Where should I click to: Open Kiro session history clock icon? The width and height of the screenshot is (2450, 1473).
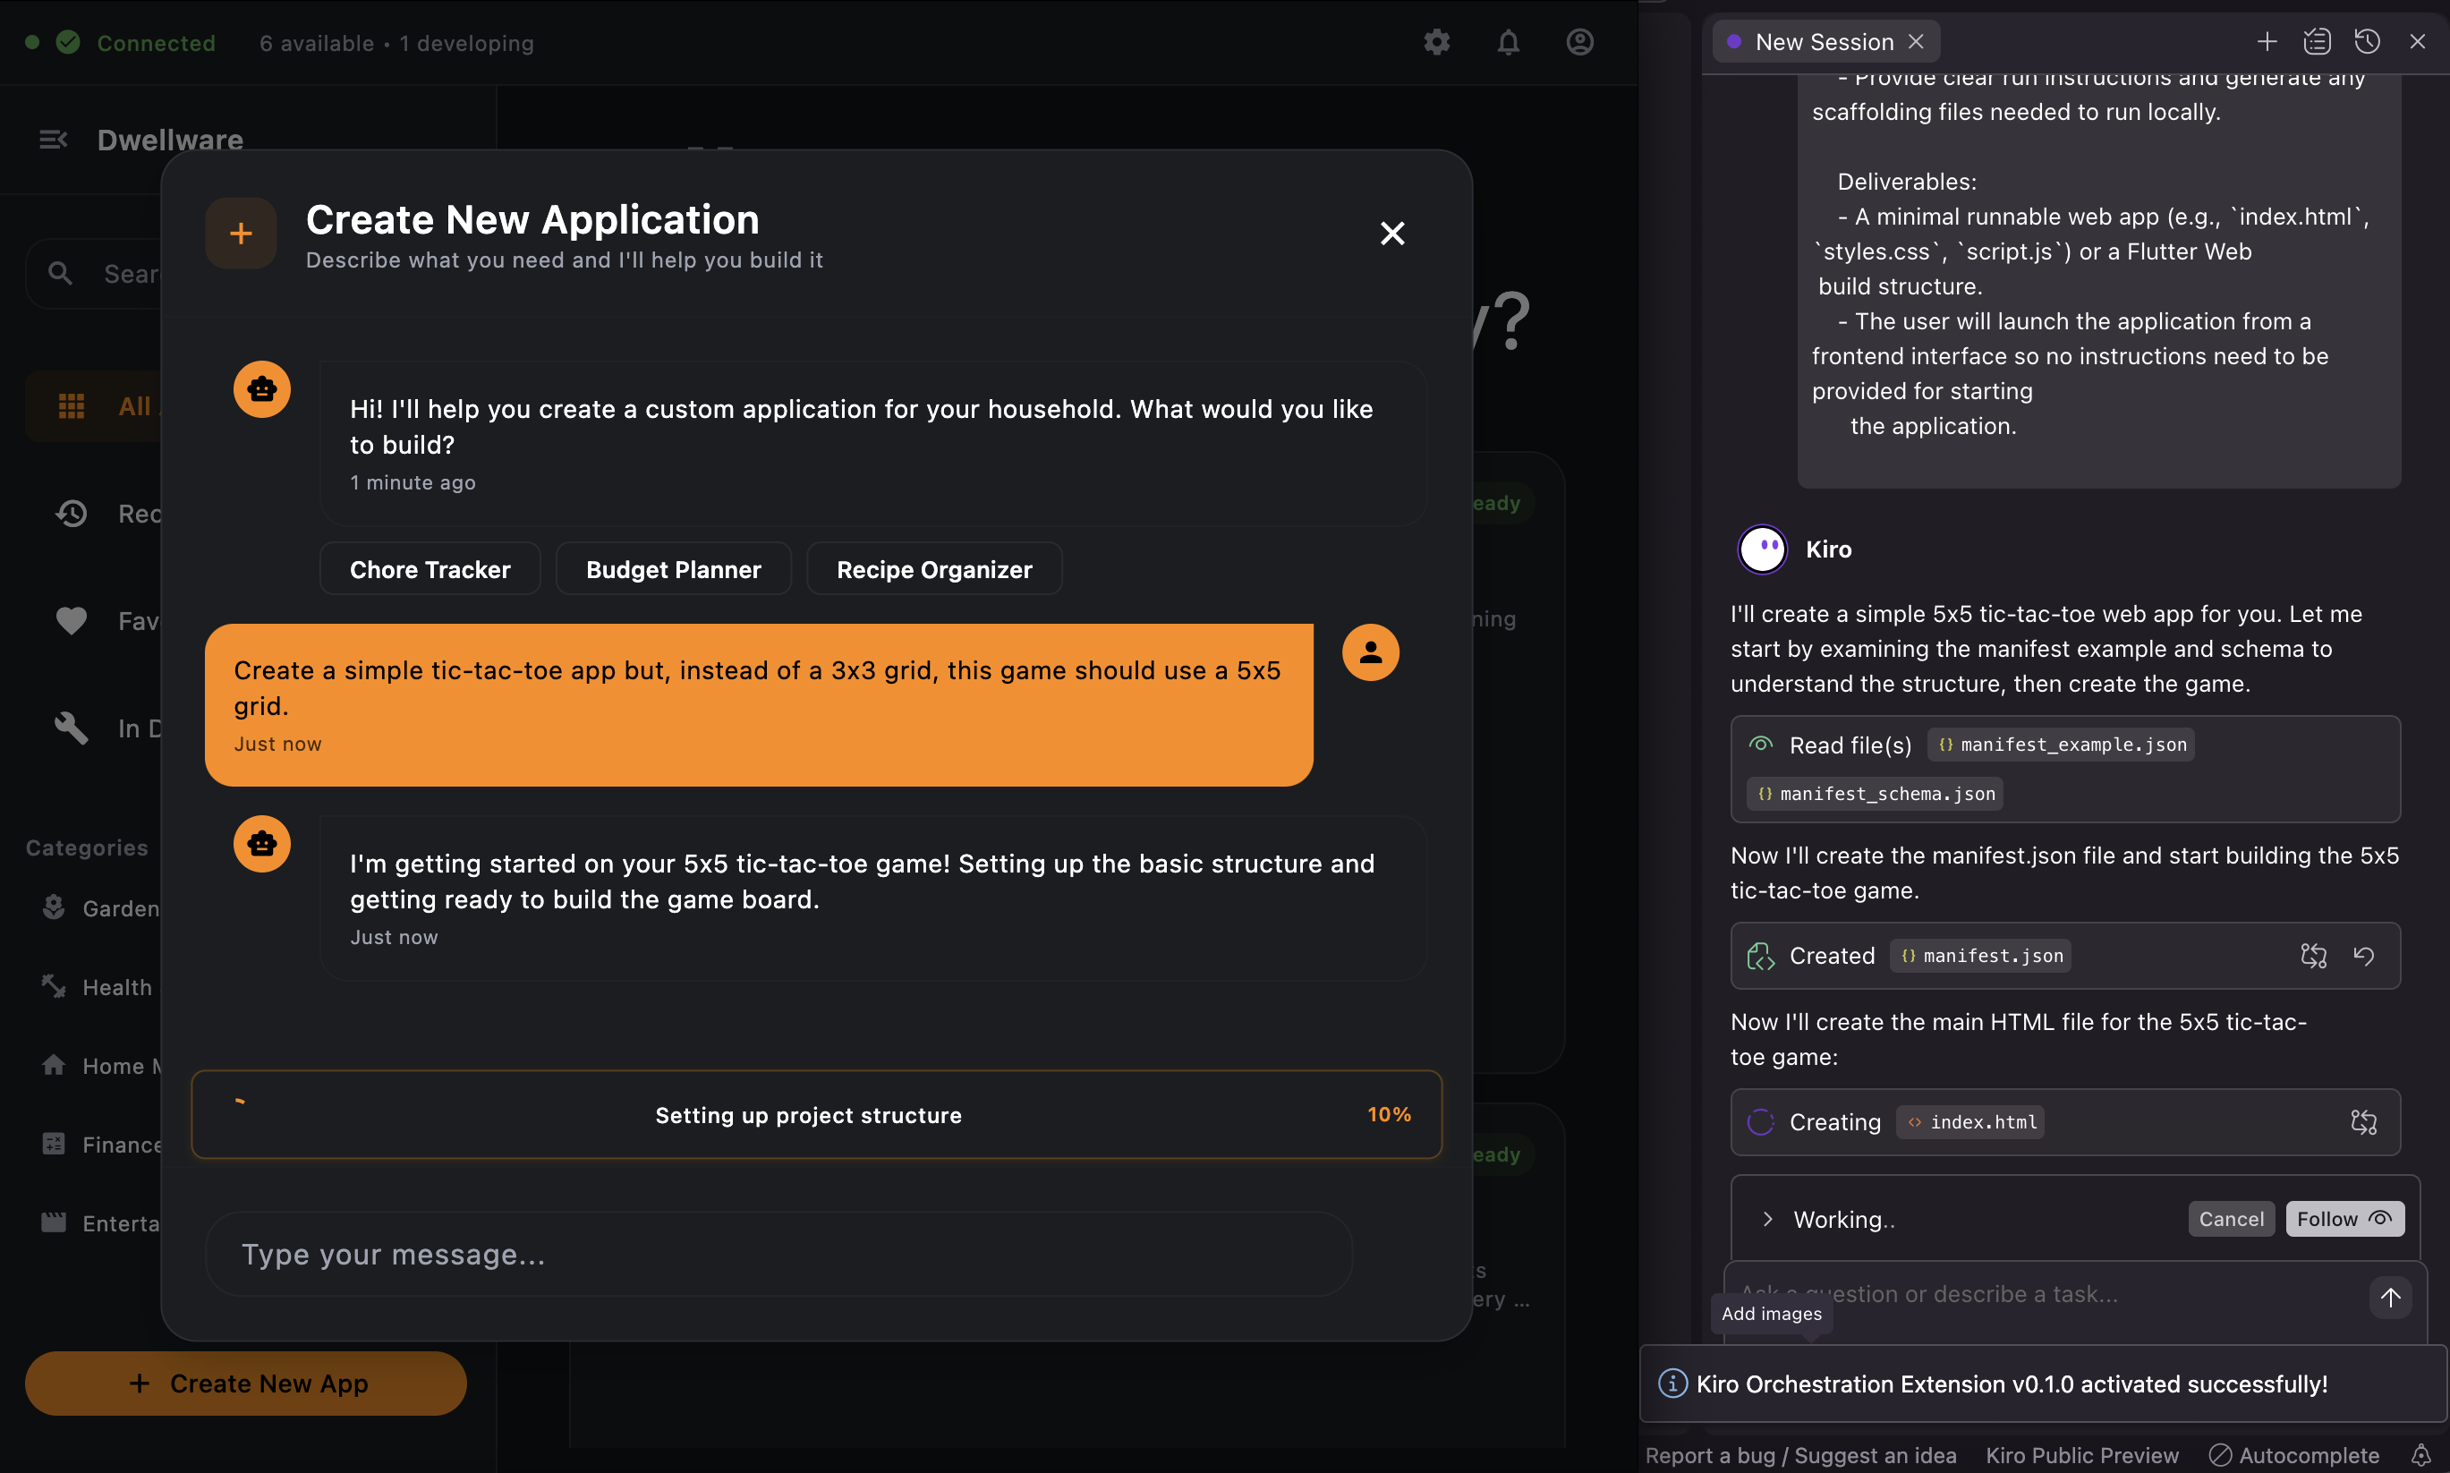tap(2368, 42)
